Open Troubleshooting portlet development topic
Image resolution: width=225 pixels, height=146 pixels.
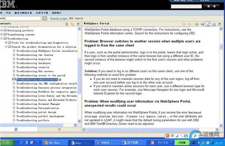coord(40,116)
